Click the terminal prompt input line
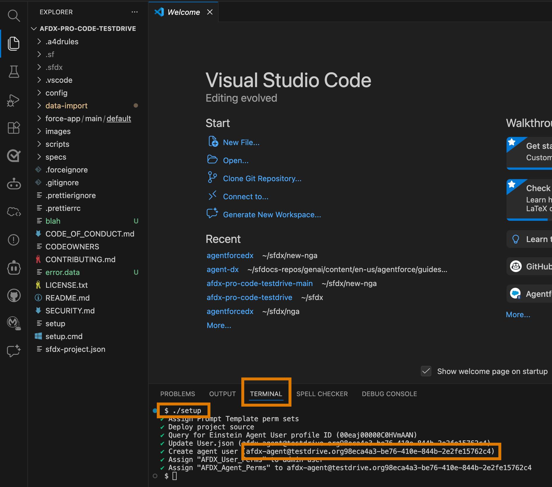The height and width of the screenshot is (487, 552). pyautogui.click(x=175, y=476)
